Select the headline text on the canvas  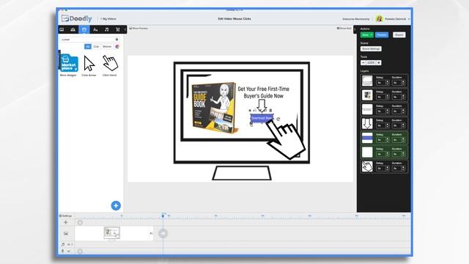click(x=263, y=92)
